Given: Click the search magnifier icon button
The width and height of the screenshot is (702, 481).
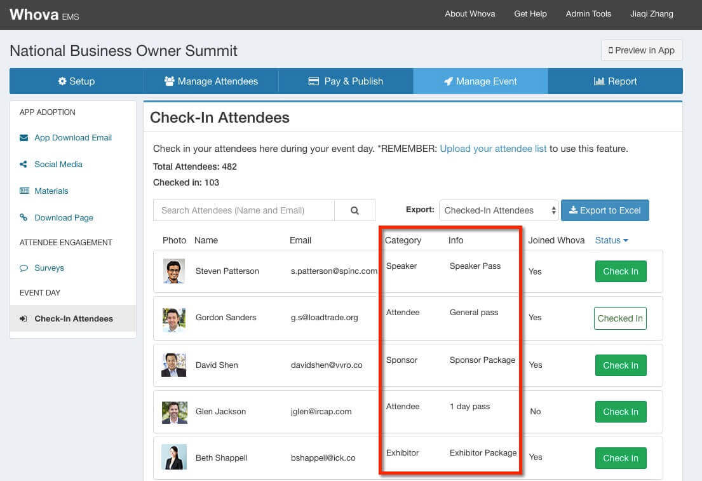Looking at the screenshot, I should pos(354,210).
